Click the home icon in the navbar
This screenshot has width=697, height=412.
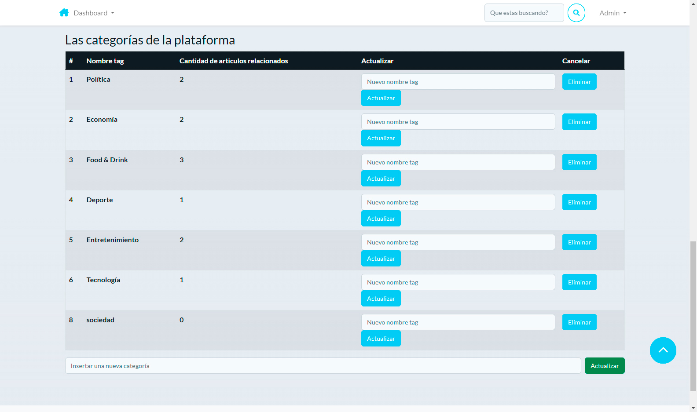click(64, 13)
